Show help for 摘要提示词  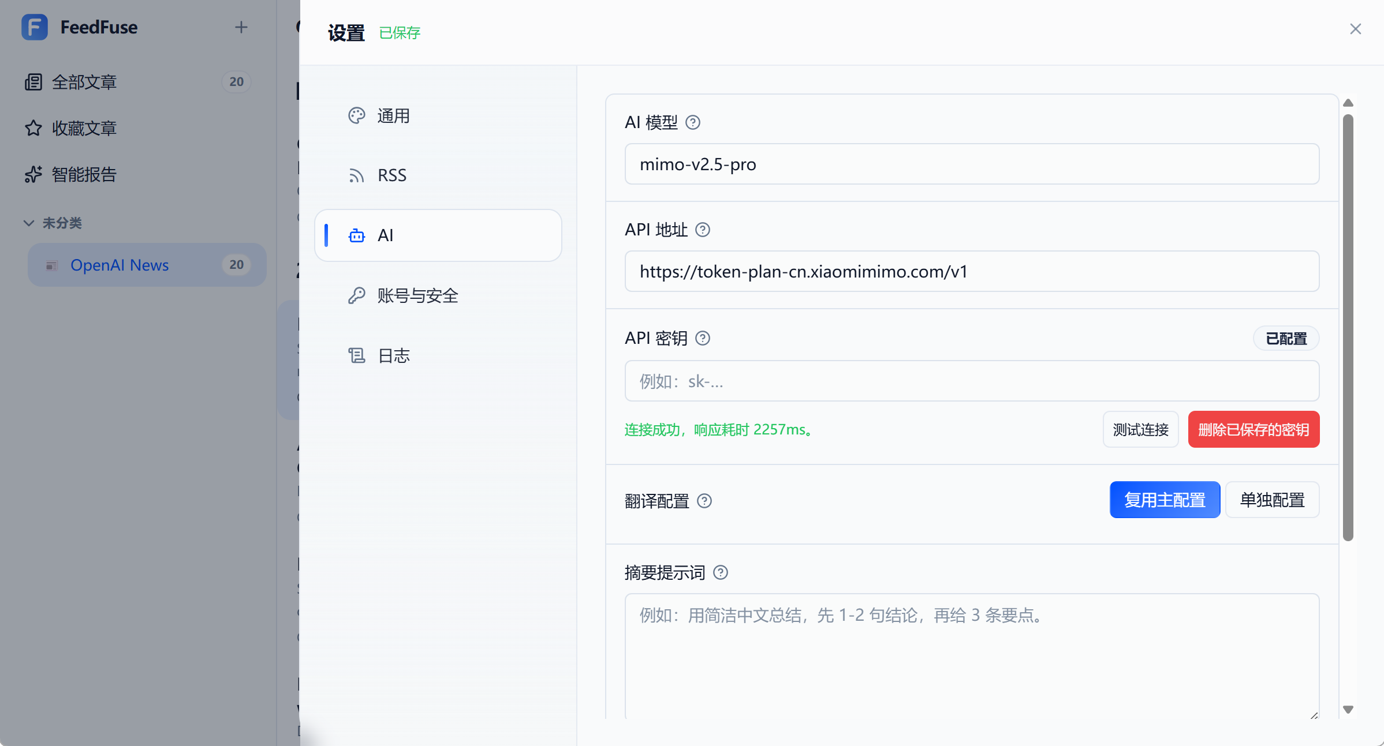click(721, 572)
